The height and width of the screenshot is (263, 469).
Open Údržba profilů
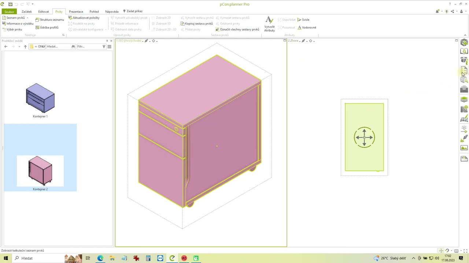tap(47, 27)
